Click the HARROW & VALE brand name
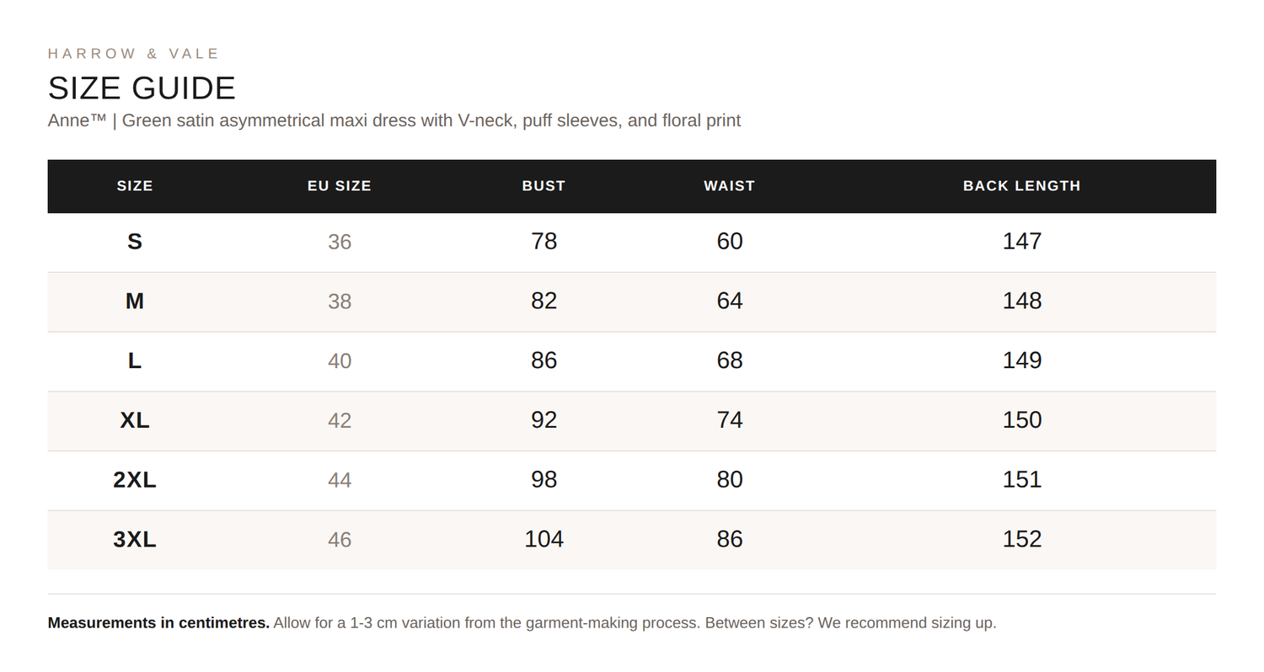Image resolution: width=1264 pixels, height=672 pixels. (134, 54)
